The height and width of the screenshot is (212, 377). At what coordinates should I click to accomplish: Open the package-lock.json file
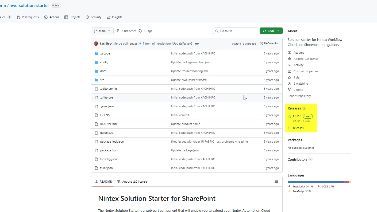coord(112,142)
